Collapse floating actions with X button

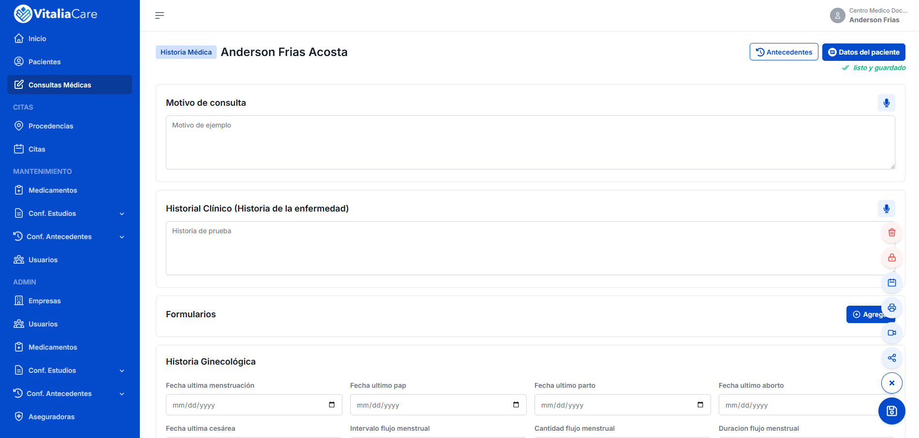pos(892,383)
